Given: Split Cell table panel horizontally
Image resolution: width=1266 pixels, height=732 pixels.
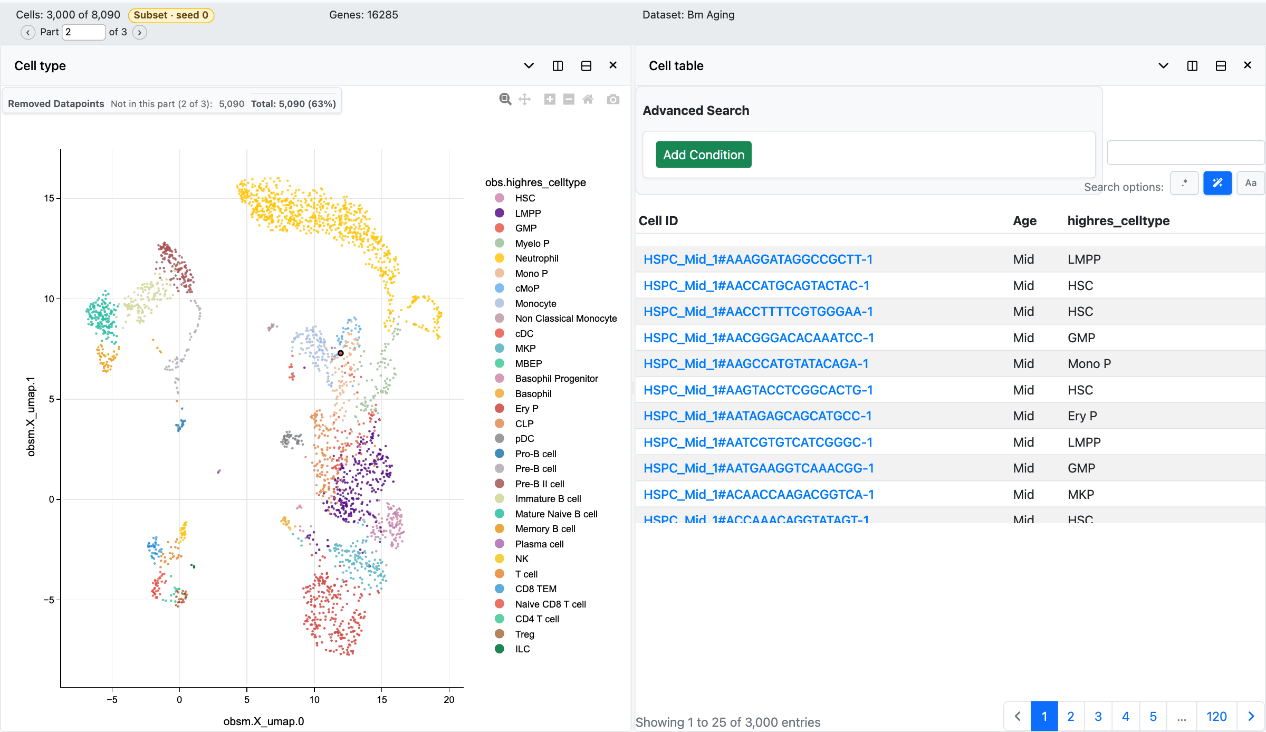Looking at the screenshot, I should coord(1221,66).
